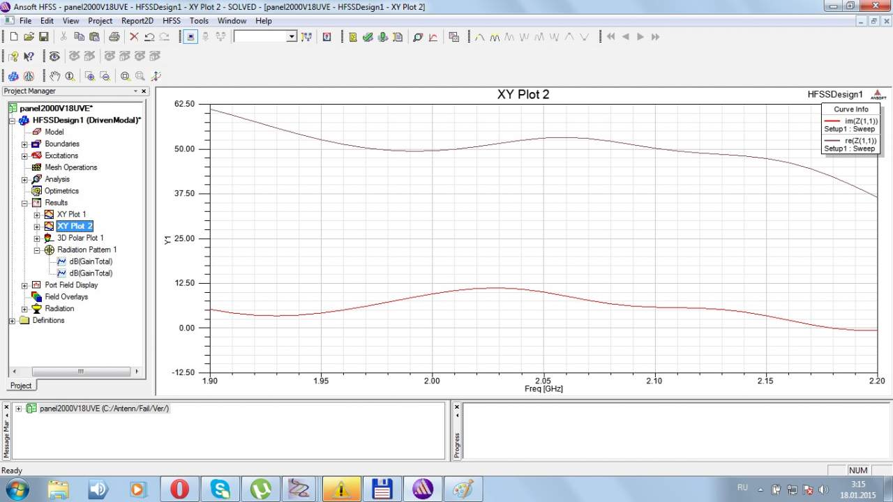
Task: Open the Opera browser from taskbar
Action: (x=179, y=489)
